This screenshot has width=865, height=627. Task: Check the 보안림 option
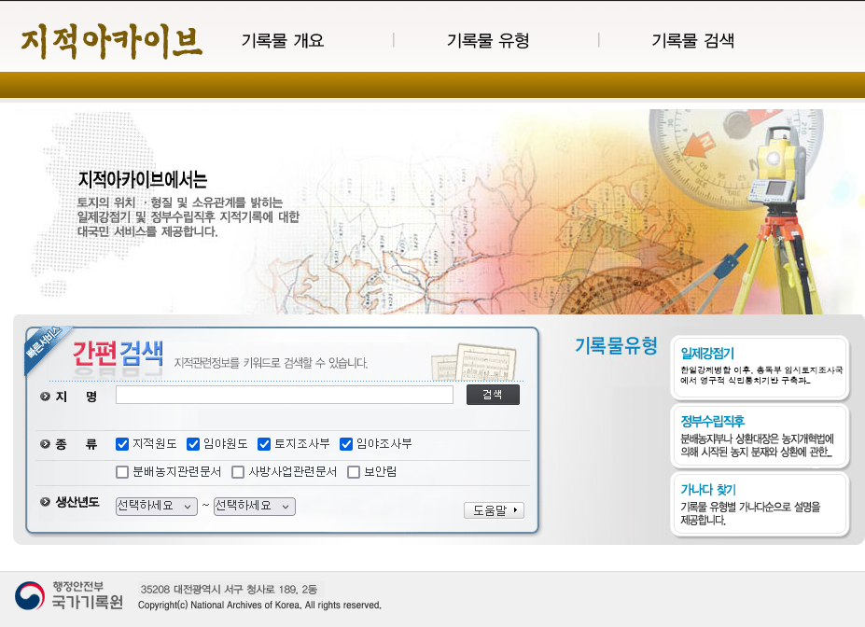(x=352, y=471)
